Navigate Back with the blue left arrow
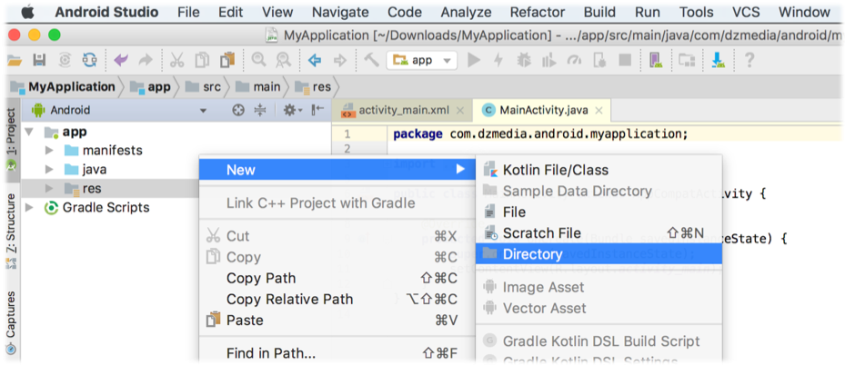The image size is (845, 365). pyautogui.click(x=314, y=60)
